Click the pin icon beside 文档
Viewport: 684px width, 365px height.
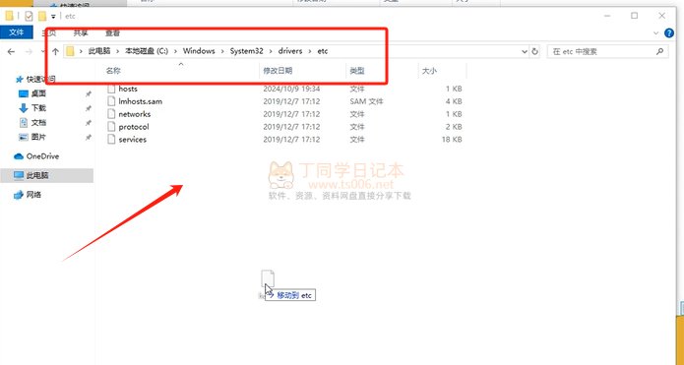89,123
